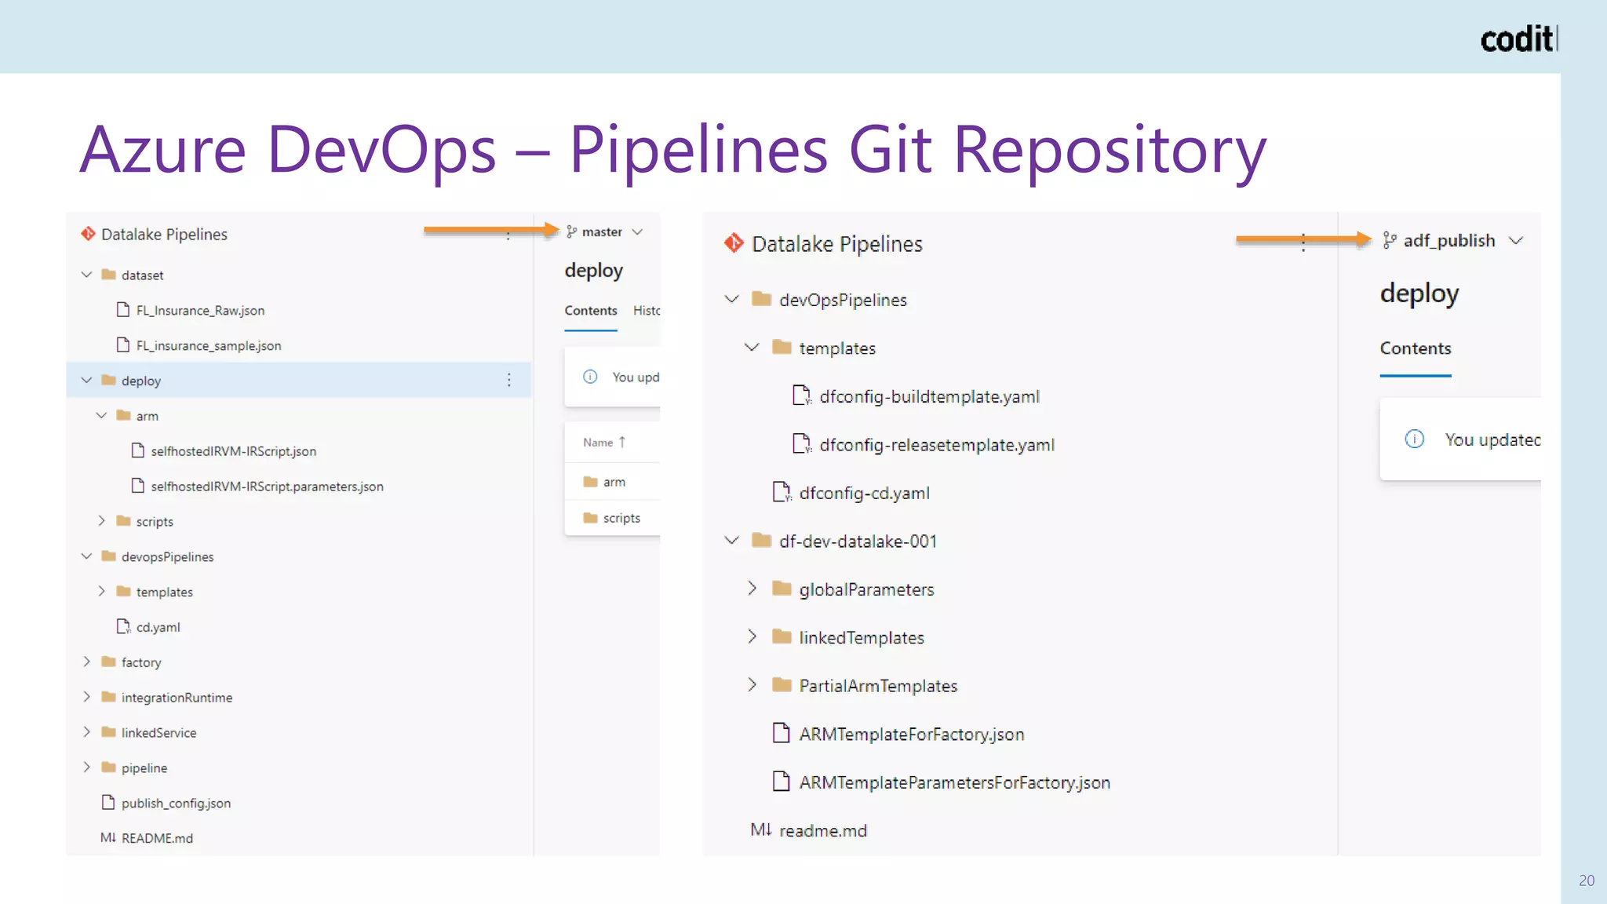Viewport: 1607px width, 904px height.
Task: Select selfhostedIRVM-IRScript.json file
Action: pyautogui.click(x=234, y=451)
